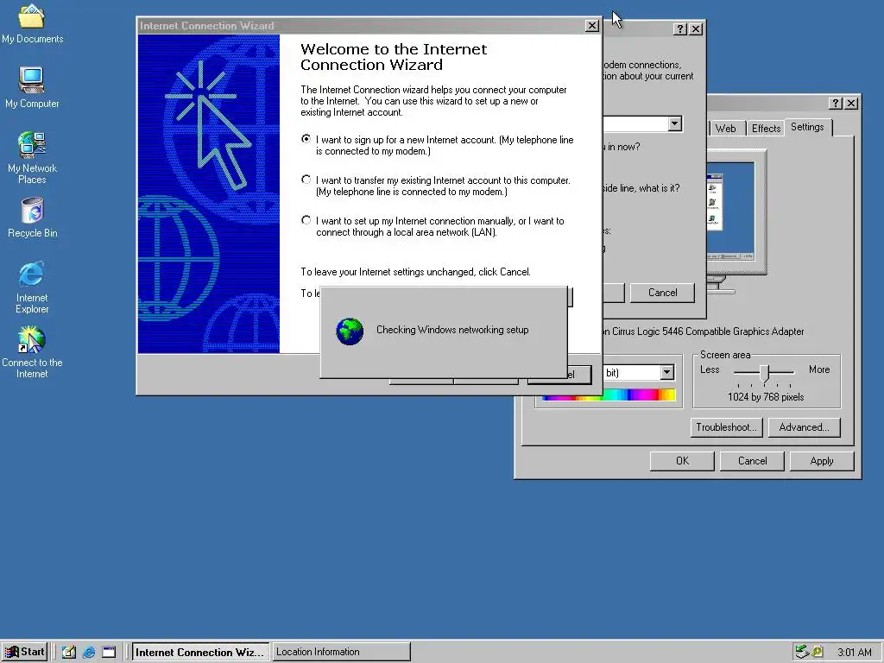
Task: Switch to the Effects tab
Action: [x=766, y=129]
